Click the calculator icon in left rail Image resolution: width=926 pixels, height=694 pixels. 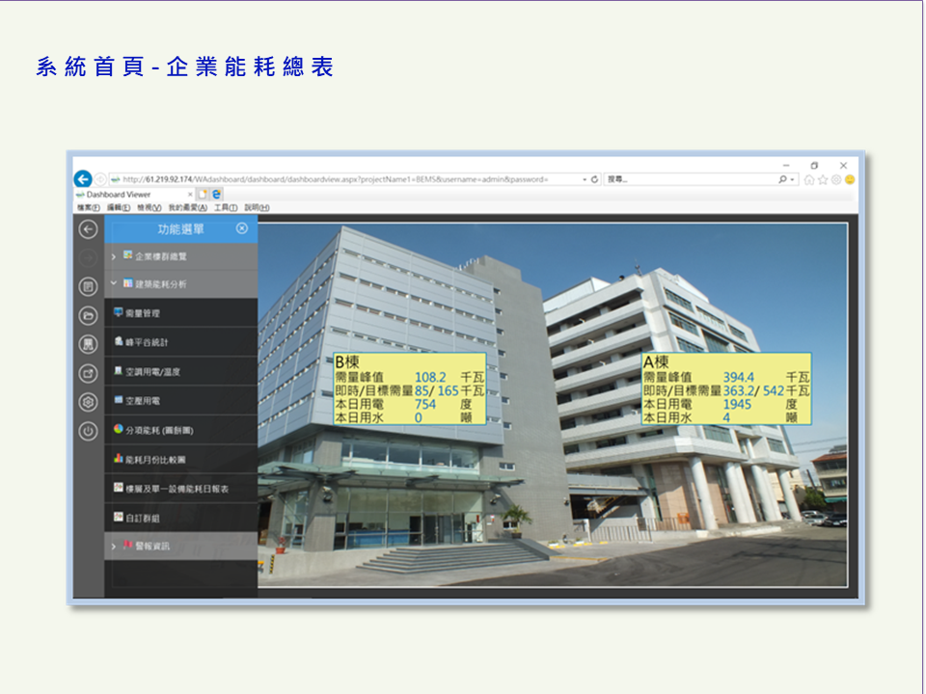point(88,344)
